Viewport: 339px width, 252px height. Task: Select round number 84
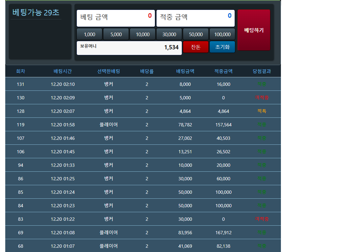click(21, 205)
